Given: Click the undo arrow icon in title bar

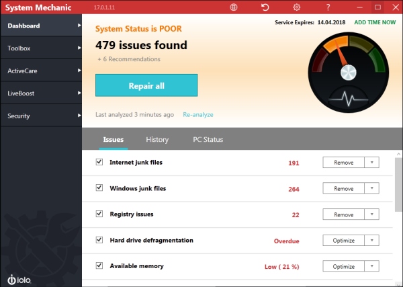Looking at the screenshot, I should (265, 7).
